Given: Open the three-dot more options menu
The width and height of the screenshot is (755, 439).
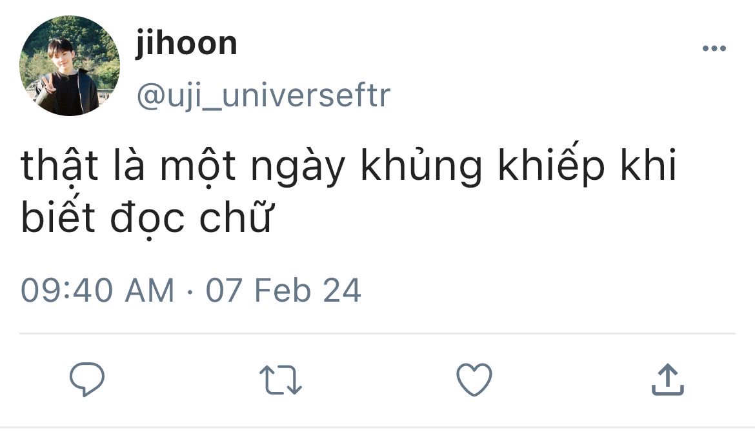Looking at the screenshot, I should (x=714, y=48).
